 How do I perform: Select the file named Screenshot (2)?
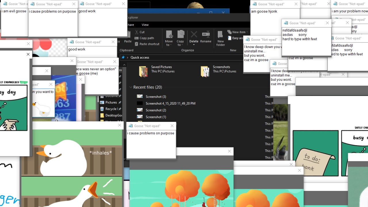(x=156, y=110)
